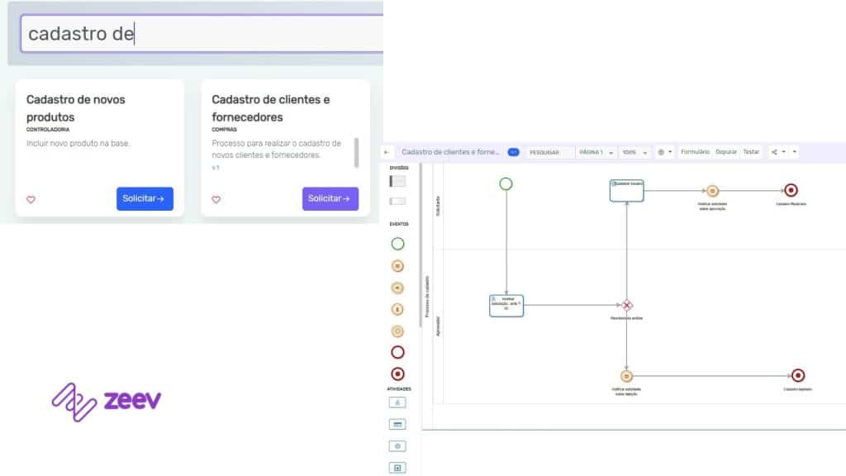Toggle heart on Cadastro de clientes e fornecedores
Image resolution: width=846 pixels, height=476 pixels.
(x=216, y=199)
